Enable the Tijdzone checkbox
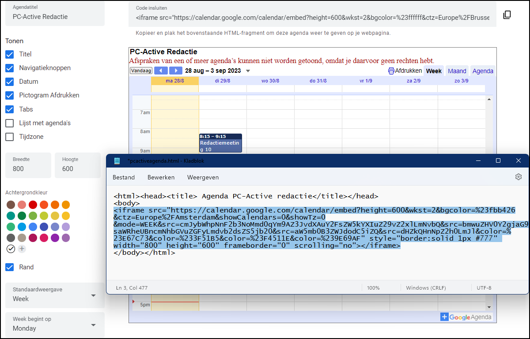The height and width of the screenshot is (339, 530). pyautogui.click(x=10, y=137)
